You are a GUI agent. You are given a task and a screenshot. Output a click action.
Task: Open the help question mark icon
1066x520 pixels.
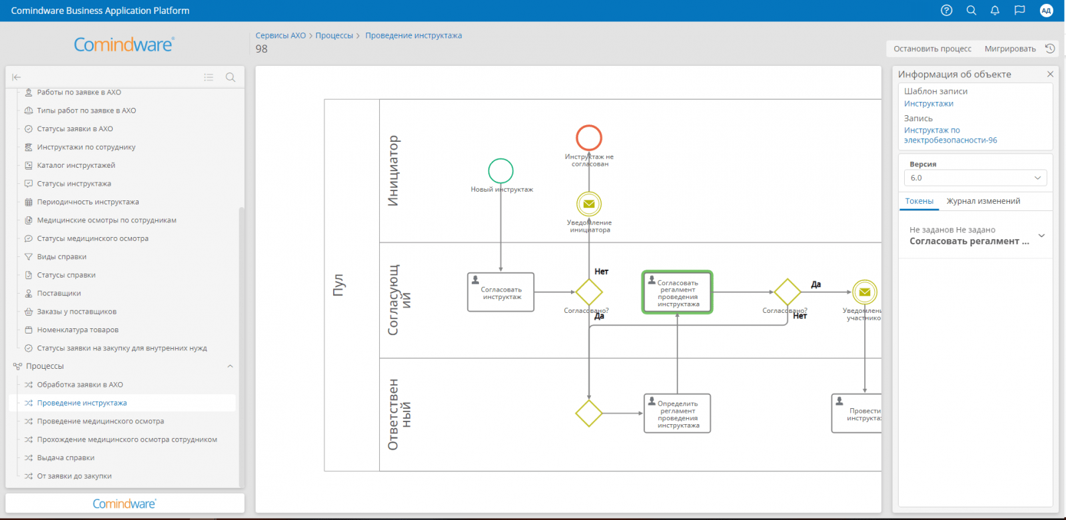click(x=946, y=11)
